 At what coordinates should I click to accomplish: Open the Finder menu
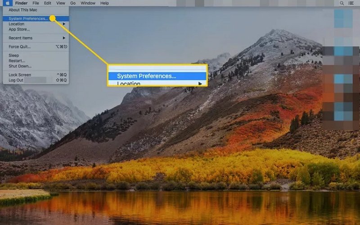[x=21, y=3]
